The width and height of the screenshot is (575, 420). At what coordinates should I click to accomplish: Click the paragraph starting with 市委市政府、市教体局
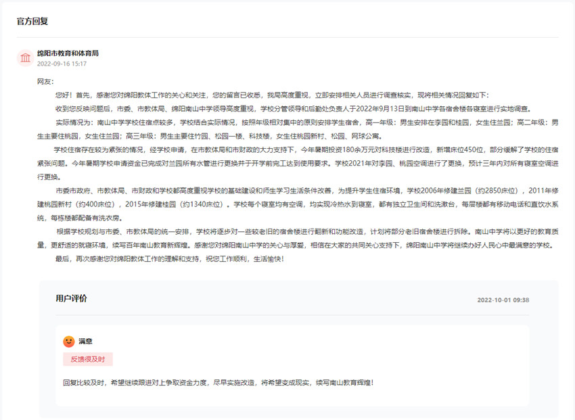coord(298,204)
